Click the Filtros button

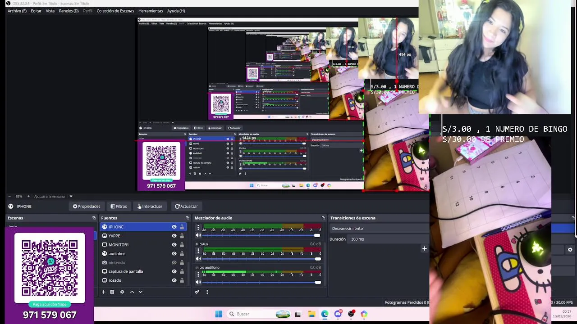point(119,206)
